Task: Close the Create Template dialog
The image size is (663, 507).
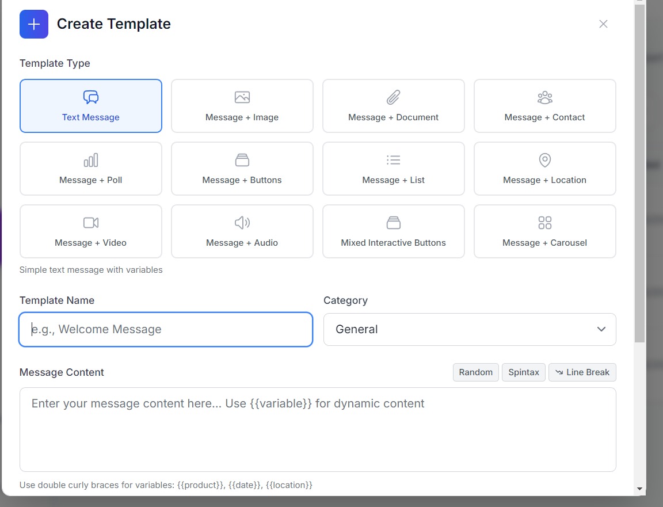Action: 603,24
